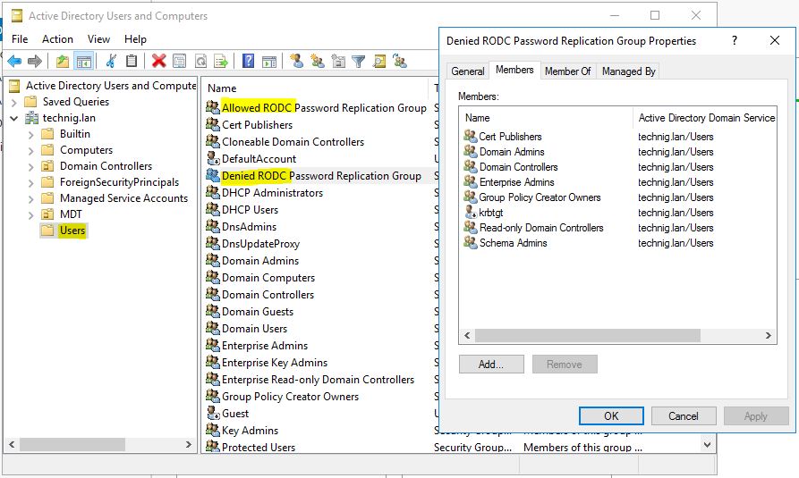Select Enterprise Key Admins group
This screenshot has height=478, width=799.
(267, 363)
